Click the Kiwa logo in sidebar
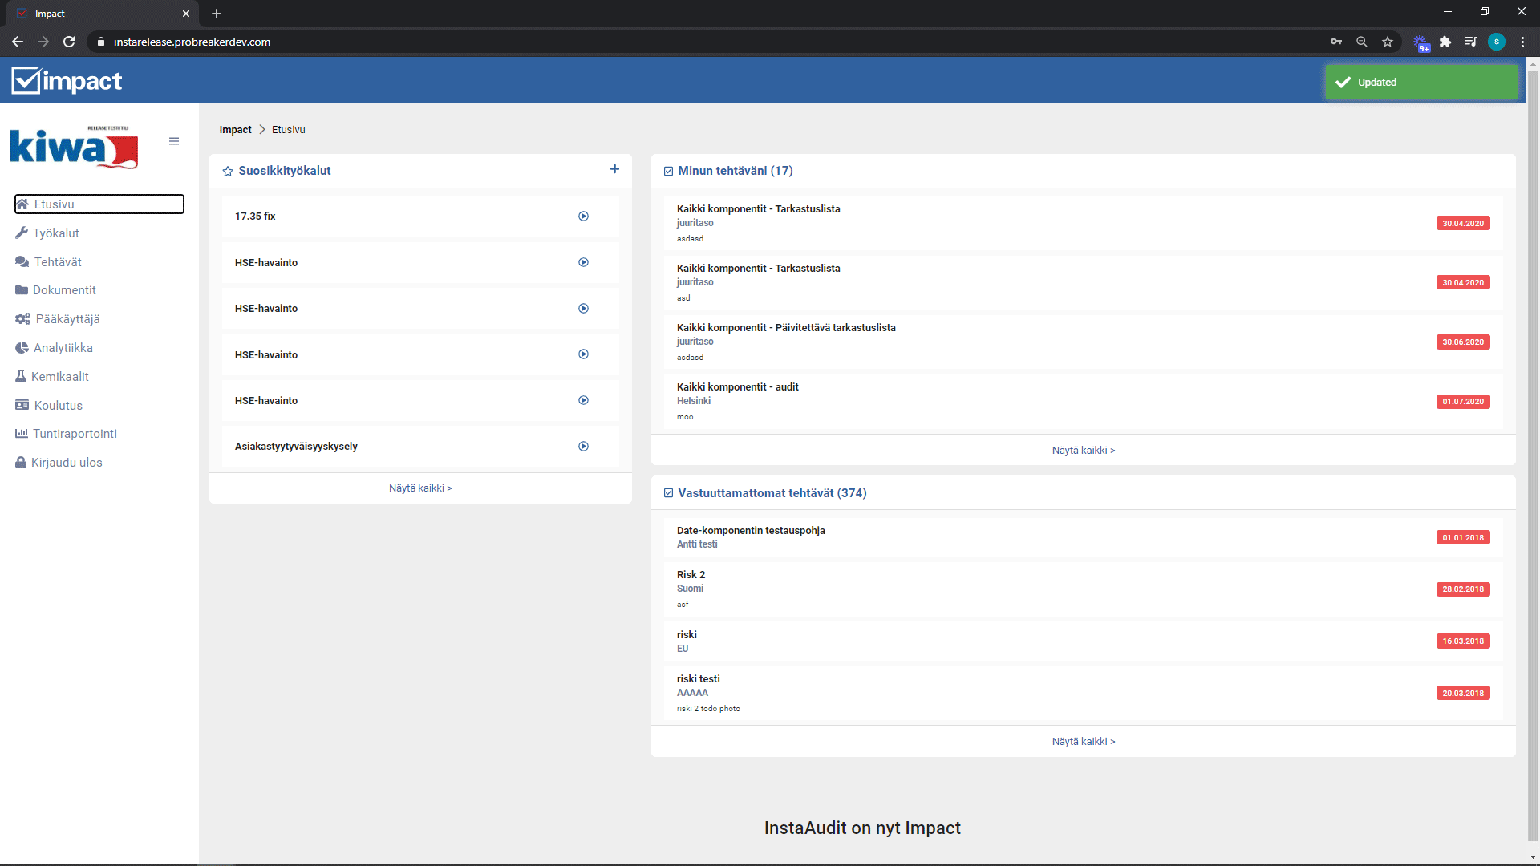This screenshot has width=1540, height=866. click(x=74, y=147)
